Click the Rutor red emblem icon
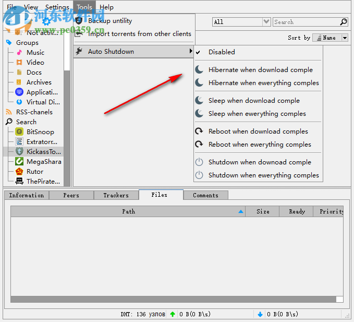 click(19, 171)
